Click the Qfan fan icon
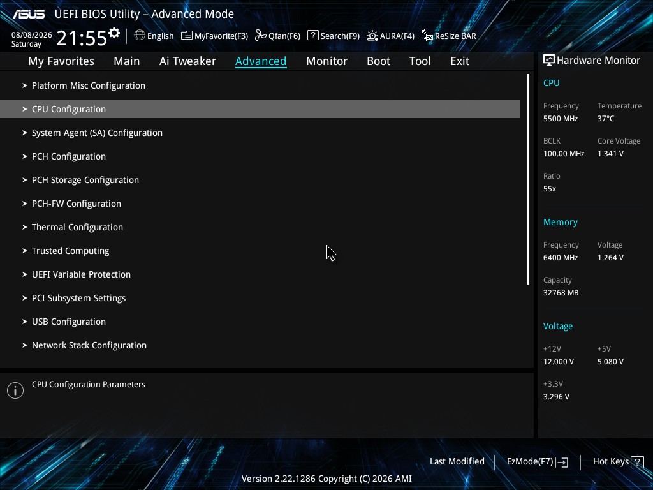The width and height of the screenshot is (653, 490). point(261,36)
